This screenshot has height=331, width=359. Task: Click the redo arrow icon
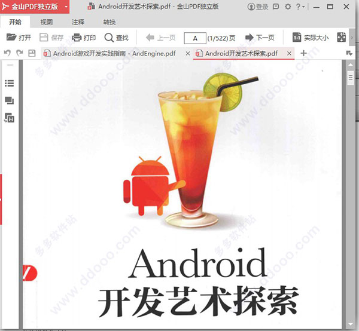click(20, 53)
